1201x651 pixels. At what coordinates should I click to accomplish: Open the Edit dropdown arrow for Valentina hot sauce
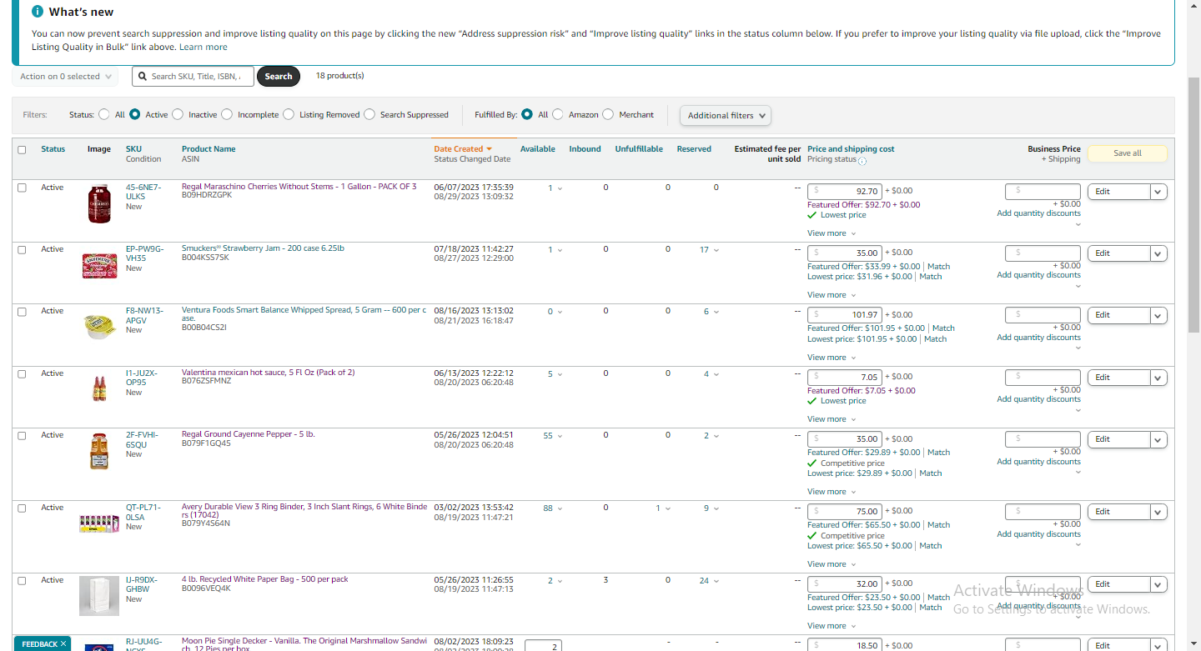[1158, 378]
